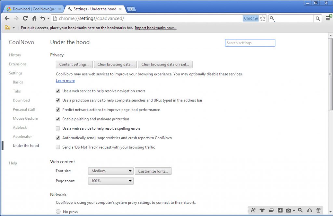Open Mouse Gesture settings
The height and width of the screenshot is (216, 333).
(x=25, y=118)
